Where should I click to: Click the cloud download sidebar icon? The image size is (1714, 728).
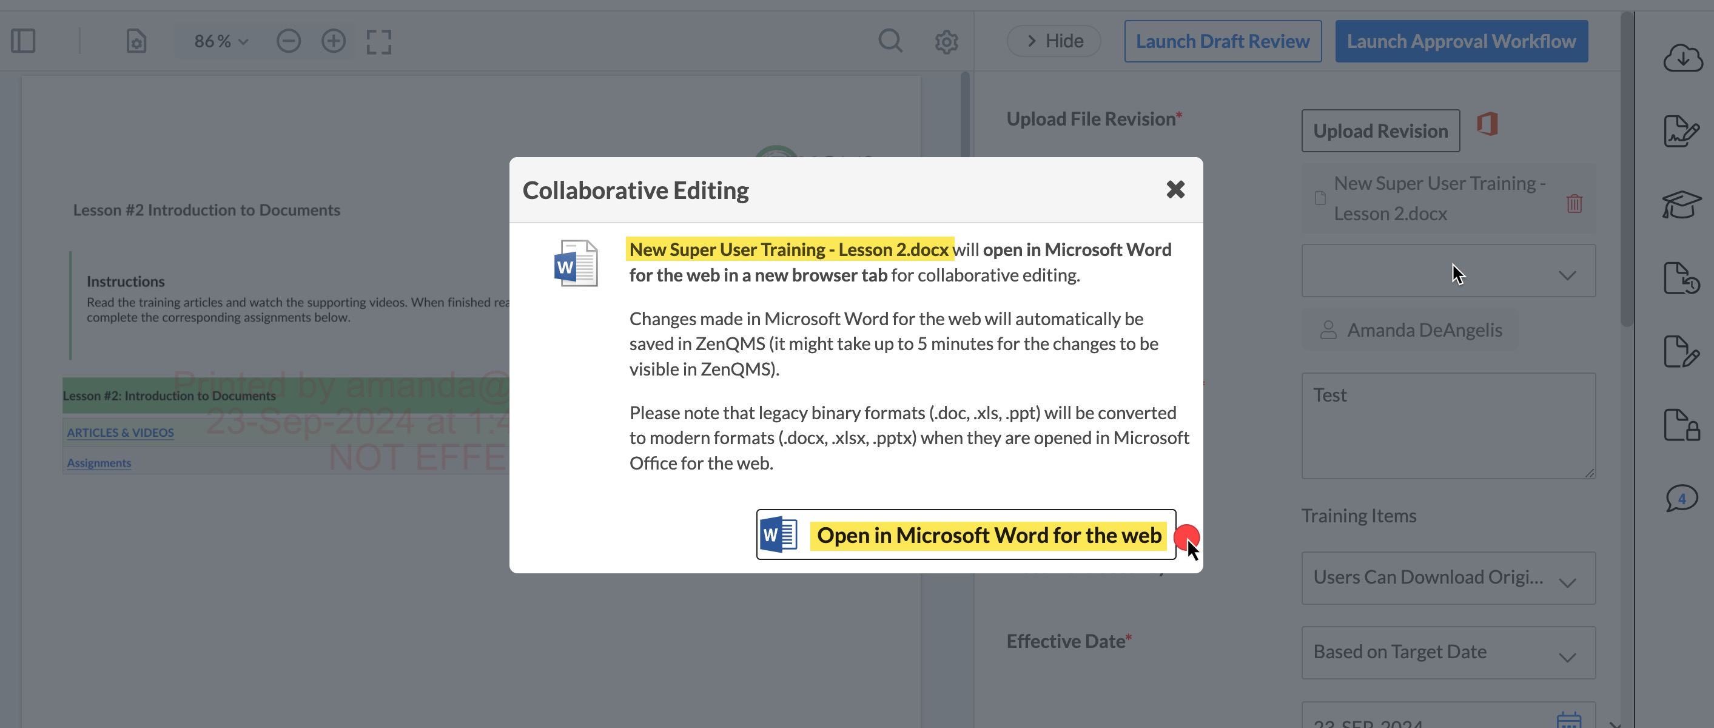pyautogui.click(x=1682, y=59)
